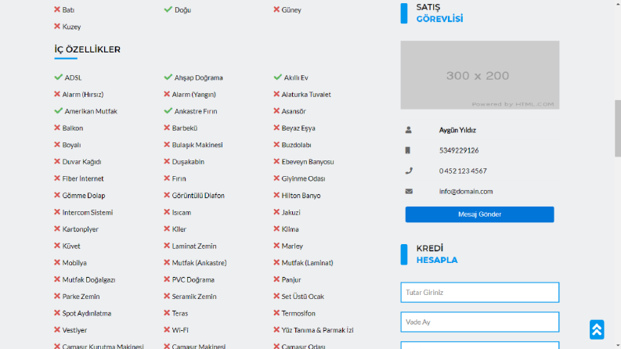Click the red X icon beside Fiber İnternet
621x349 pixels.
[x=57, y=178]
